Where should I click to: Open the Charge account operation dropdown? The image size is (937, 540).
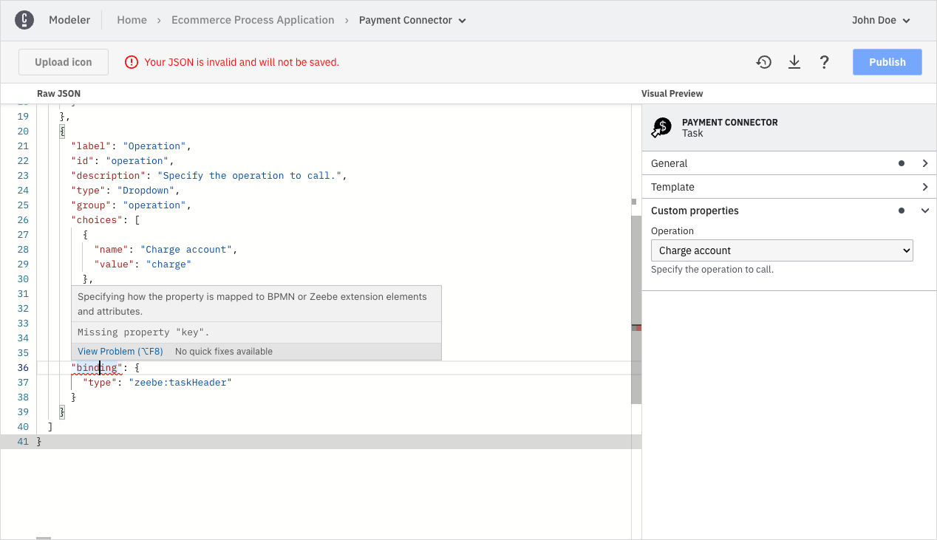[781, 250]
